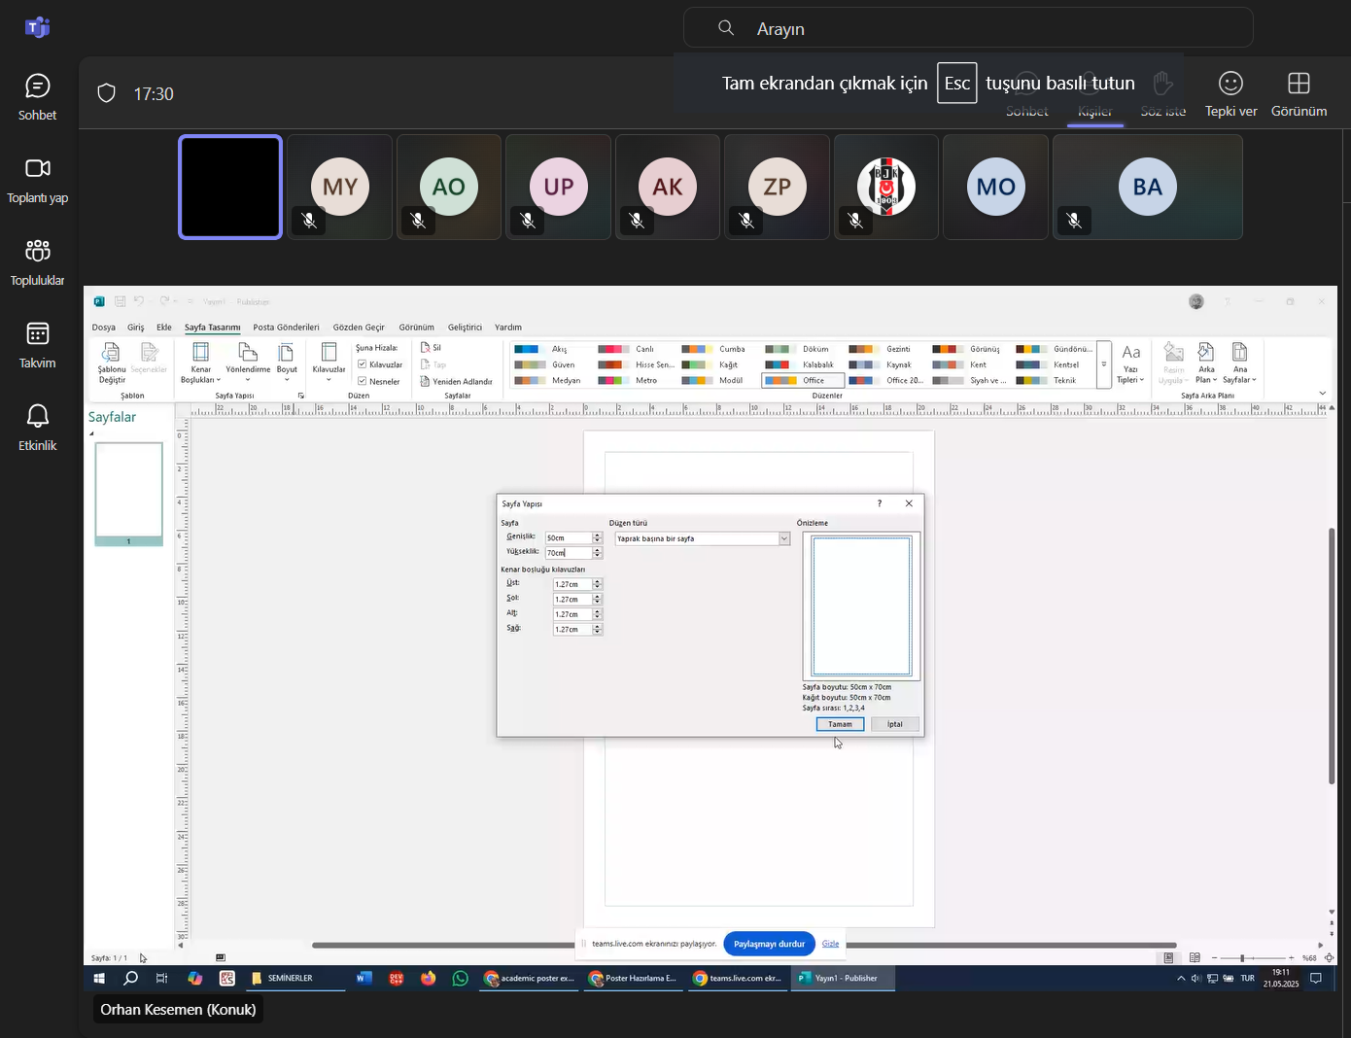The height and width of the screenshot is (1038, 1351).
Task: Toggle the Nesneler alignment checkbox
Action: pyautogui.click(x=363, y=381)
